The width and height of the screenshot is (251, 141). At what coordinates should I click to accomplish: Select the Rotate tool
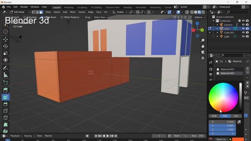click(x=5, y=46)
